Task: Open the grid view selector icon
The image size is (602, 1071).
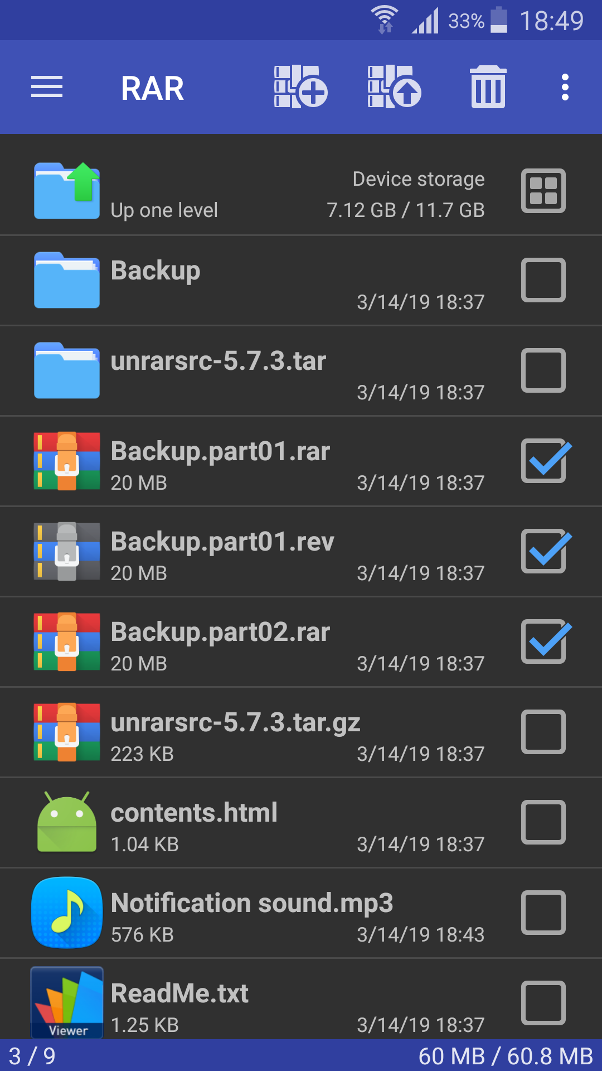Action: 543,191
